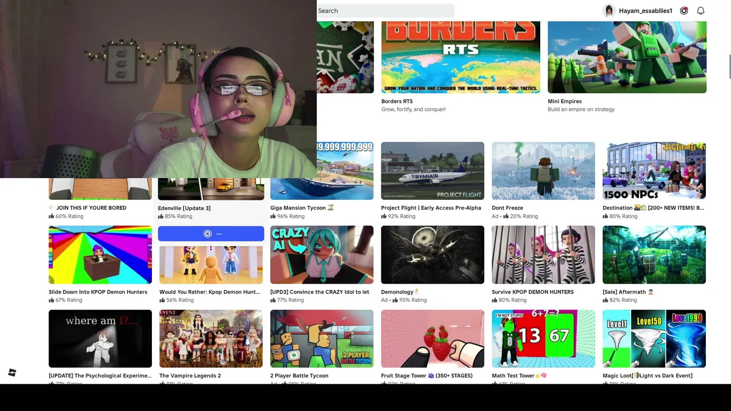Click the Hayam_essabilies1 avatar picture

[609, 11]
